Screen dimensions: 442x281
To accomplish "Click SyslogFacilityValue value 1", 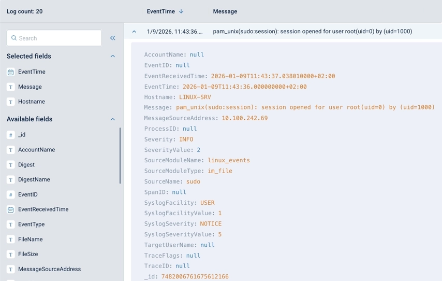I will (220, 213).
